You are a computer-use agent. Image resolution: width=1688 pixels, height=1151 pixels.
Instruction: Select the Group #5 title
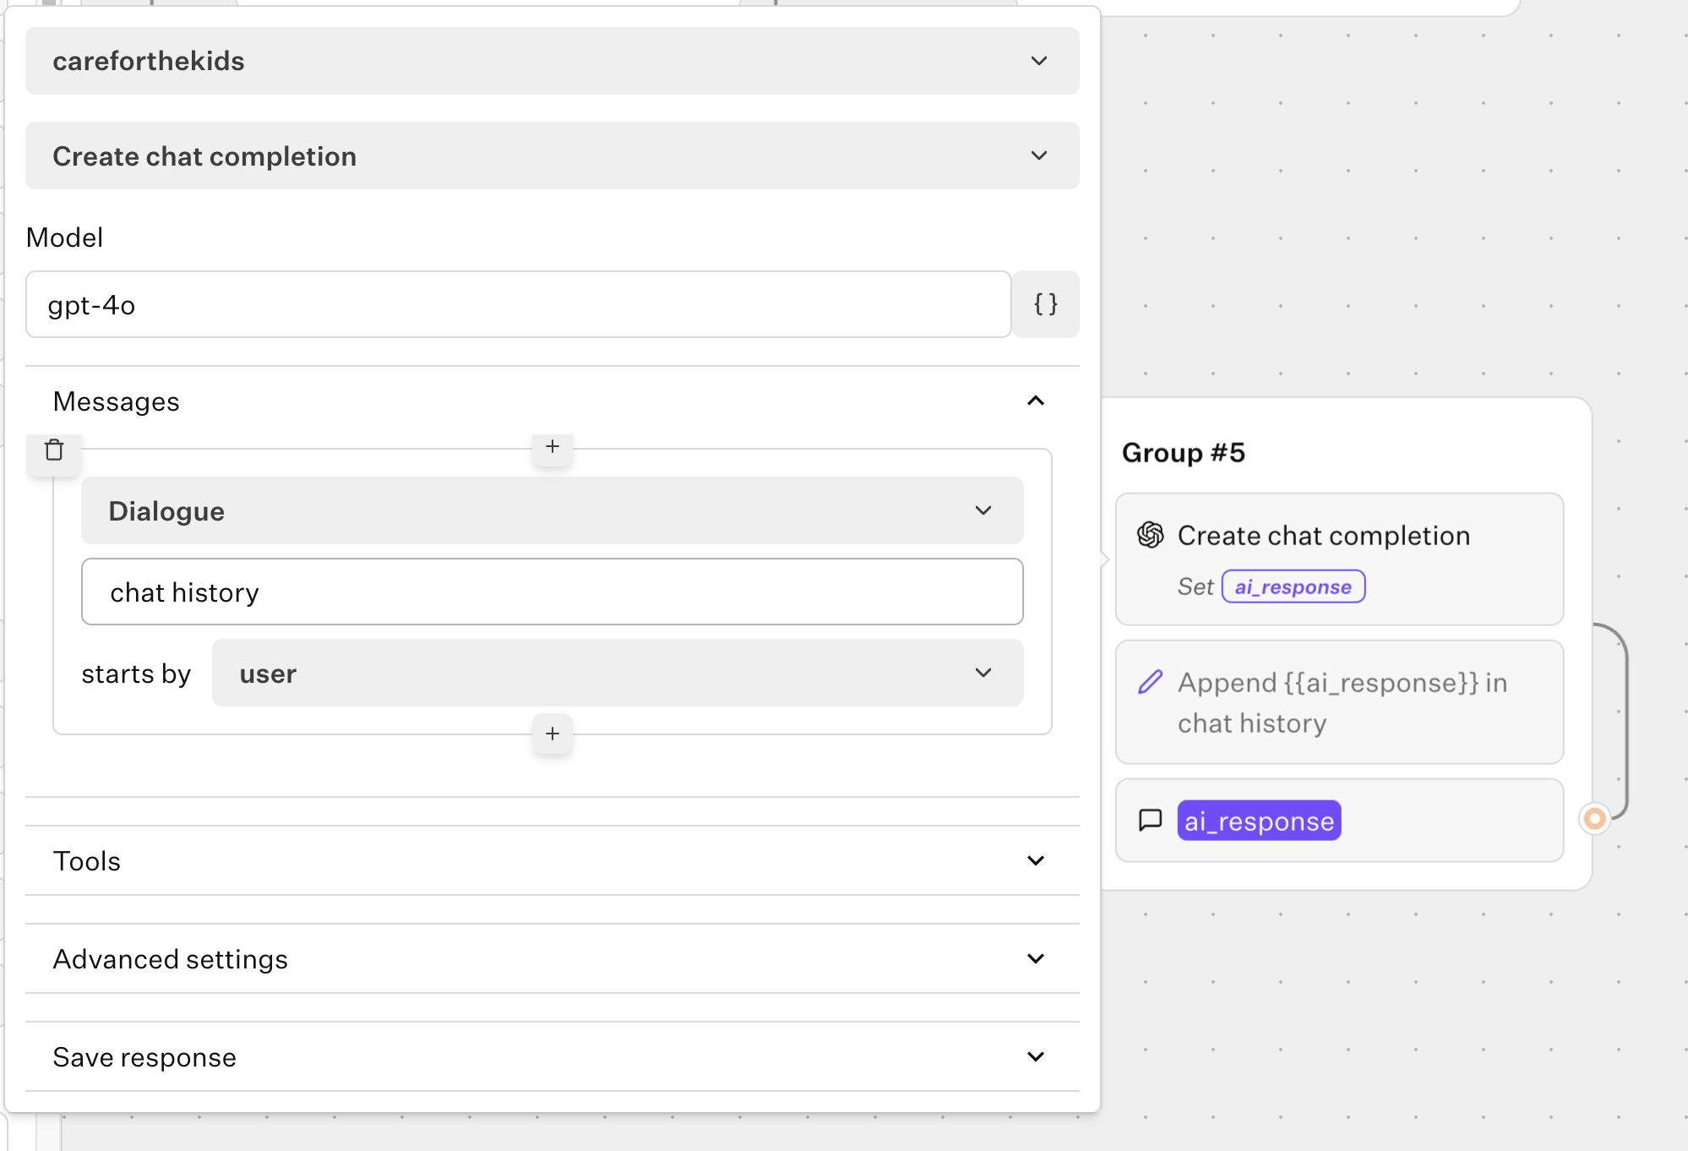(1183, 453)
